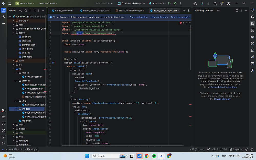The width and height of the screenshot is (256, 160).
Task: Open main.dart from the project tree
Action: [27, 121]
